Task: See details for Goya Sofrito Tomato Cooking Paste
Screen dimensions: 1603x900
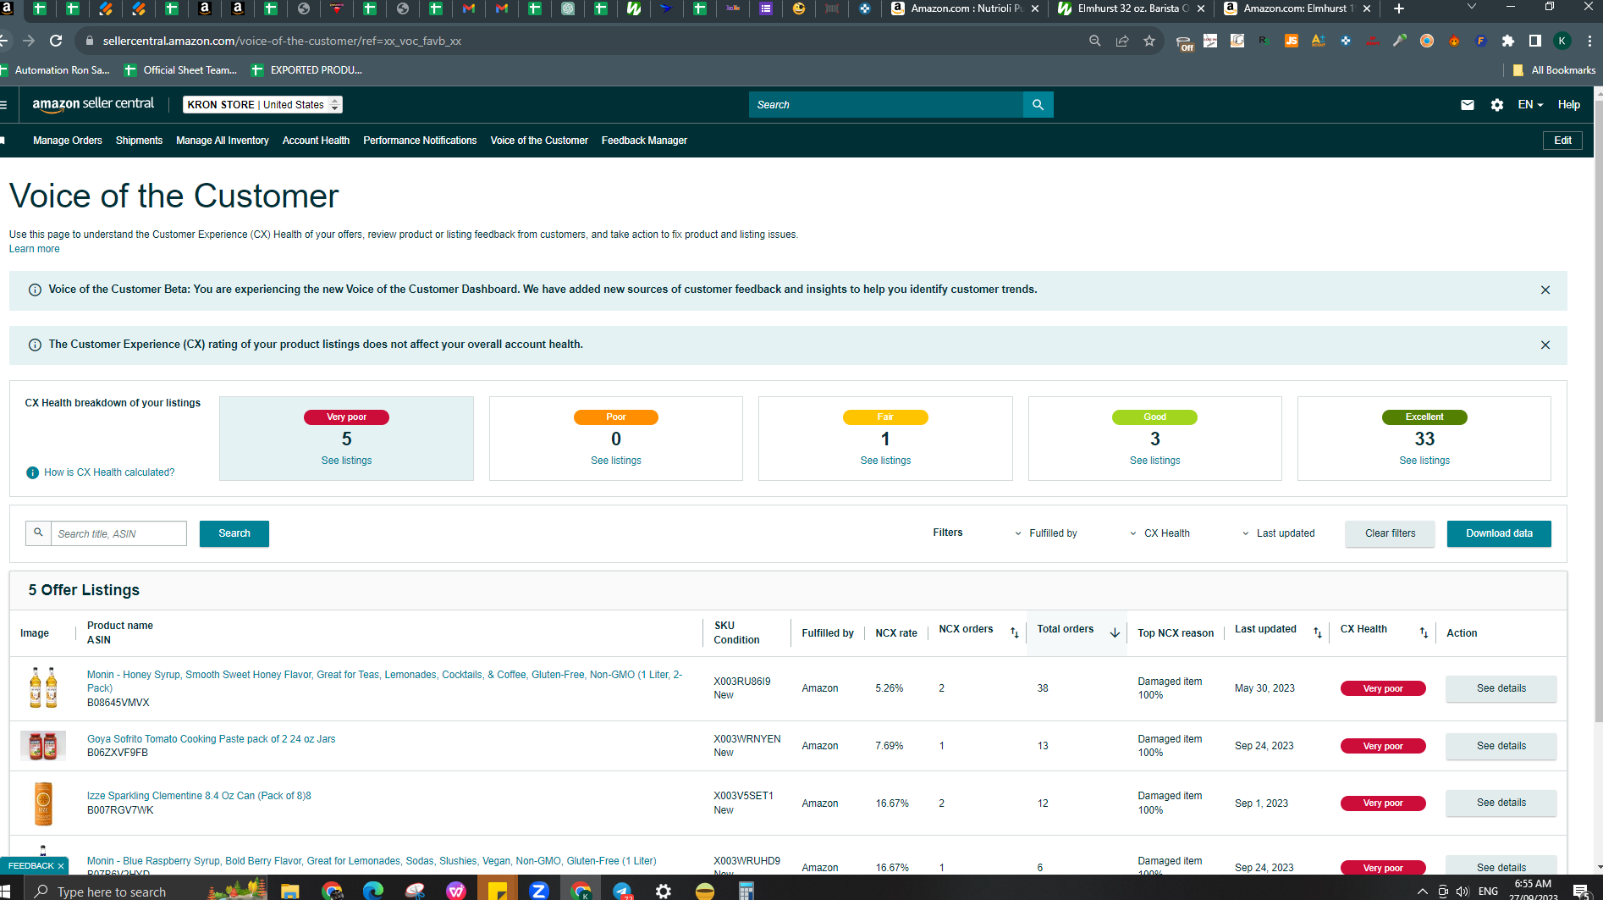Action: (1501, 746)
